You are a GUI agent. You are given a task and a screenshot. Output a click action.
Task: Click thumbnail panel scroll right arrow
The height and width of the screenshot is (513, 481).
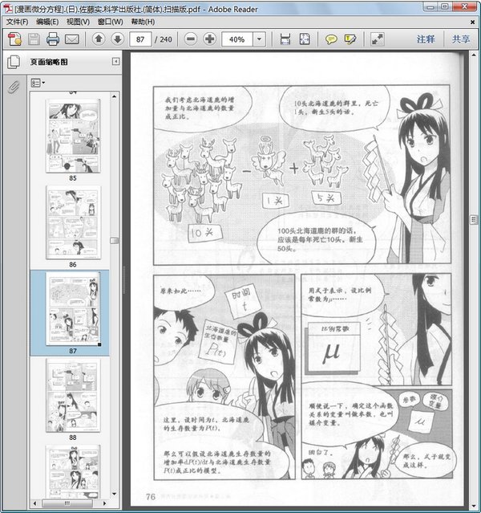coord(104,503)
